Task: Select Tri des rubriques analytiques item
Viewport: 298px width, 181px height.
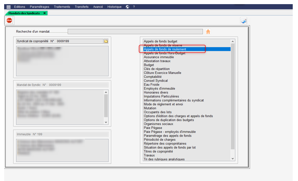Action: point(164,159)
